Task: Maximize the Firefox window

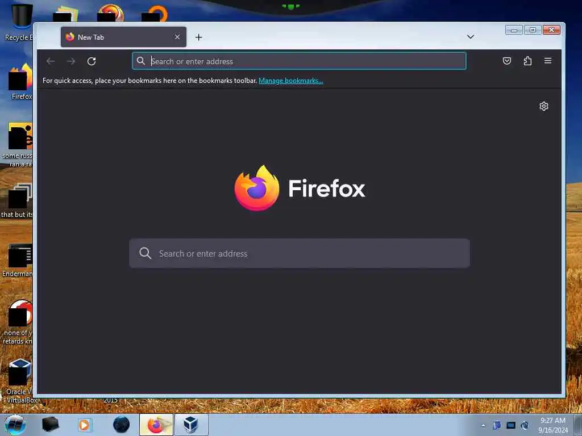Action: coord(533,30)
